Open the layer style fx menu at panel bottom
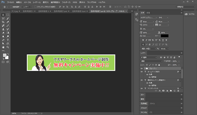 click(160, 91)
